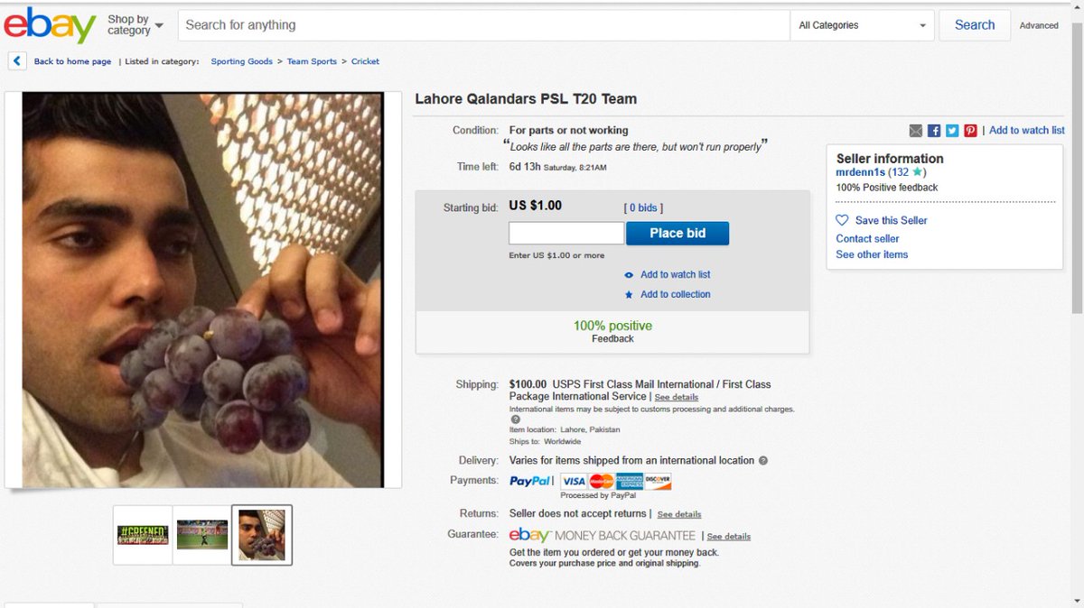Share listing on Facebook icon

coord(934,131)
